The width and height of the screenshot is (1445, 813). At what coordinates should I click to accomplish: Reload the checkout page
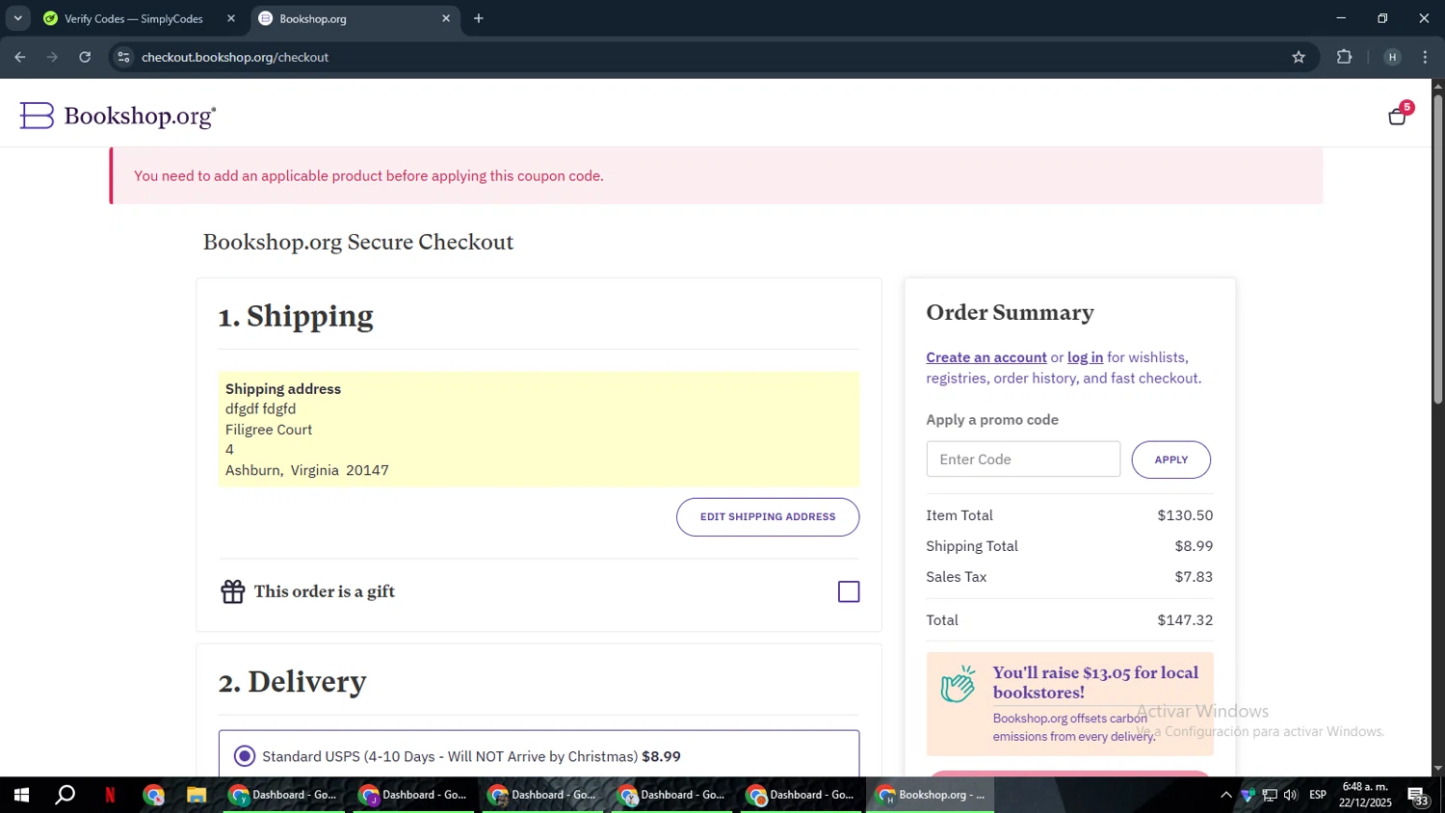coord(85,57)
